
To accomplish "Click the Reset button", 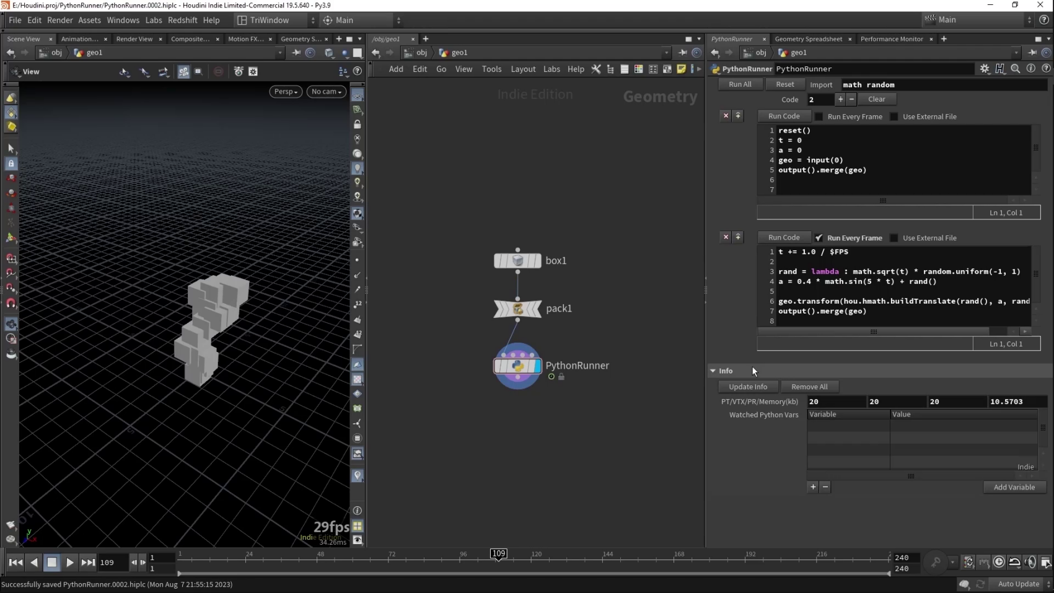I will point(784,84).
